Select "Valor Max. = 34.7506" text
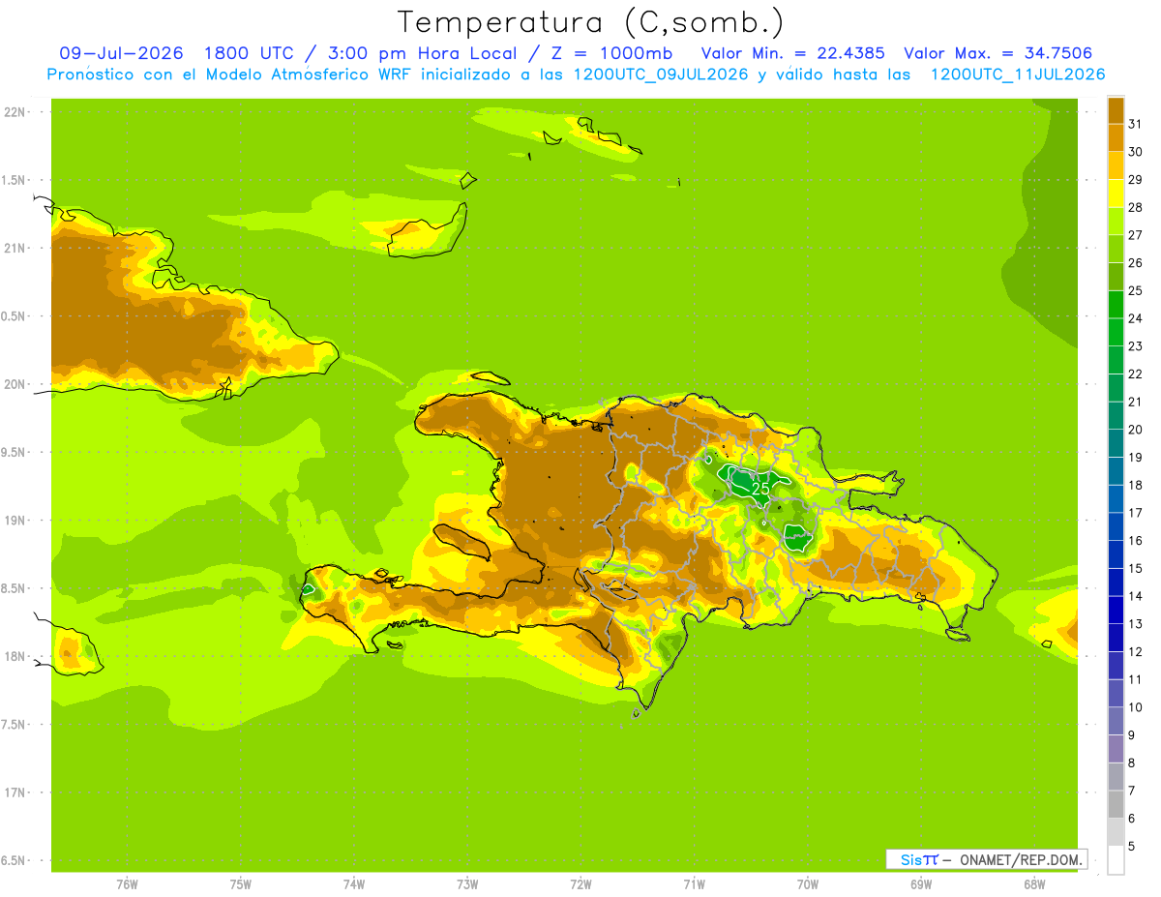 coord(998,53)
